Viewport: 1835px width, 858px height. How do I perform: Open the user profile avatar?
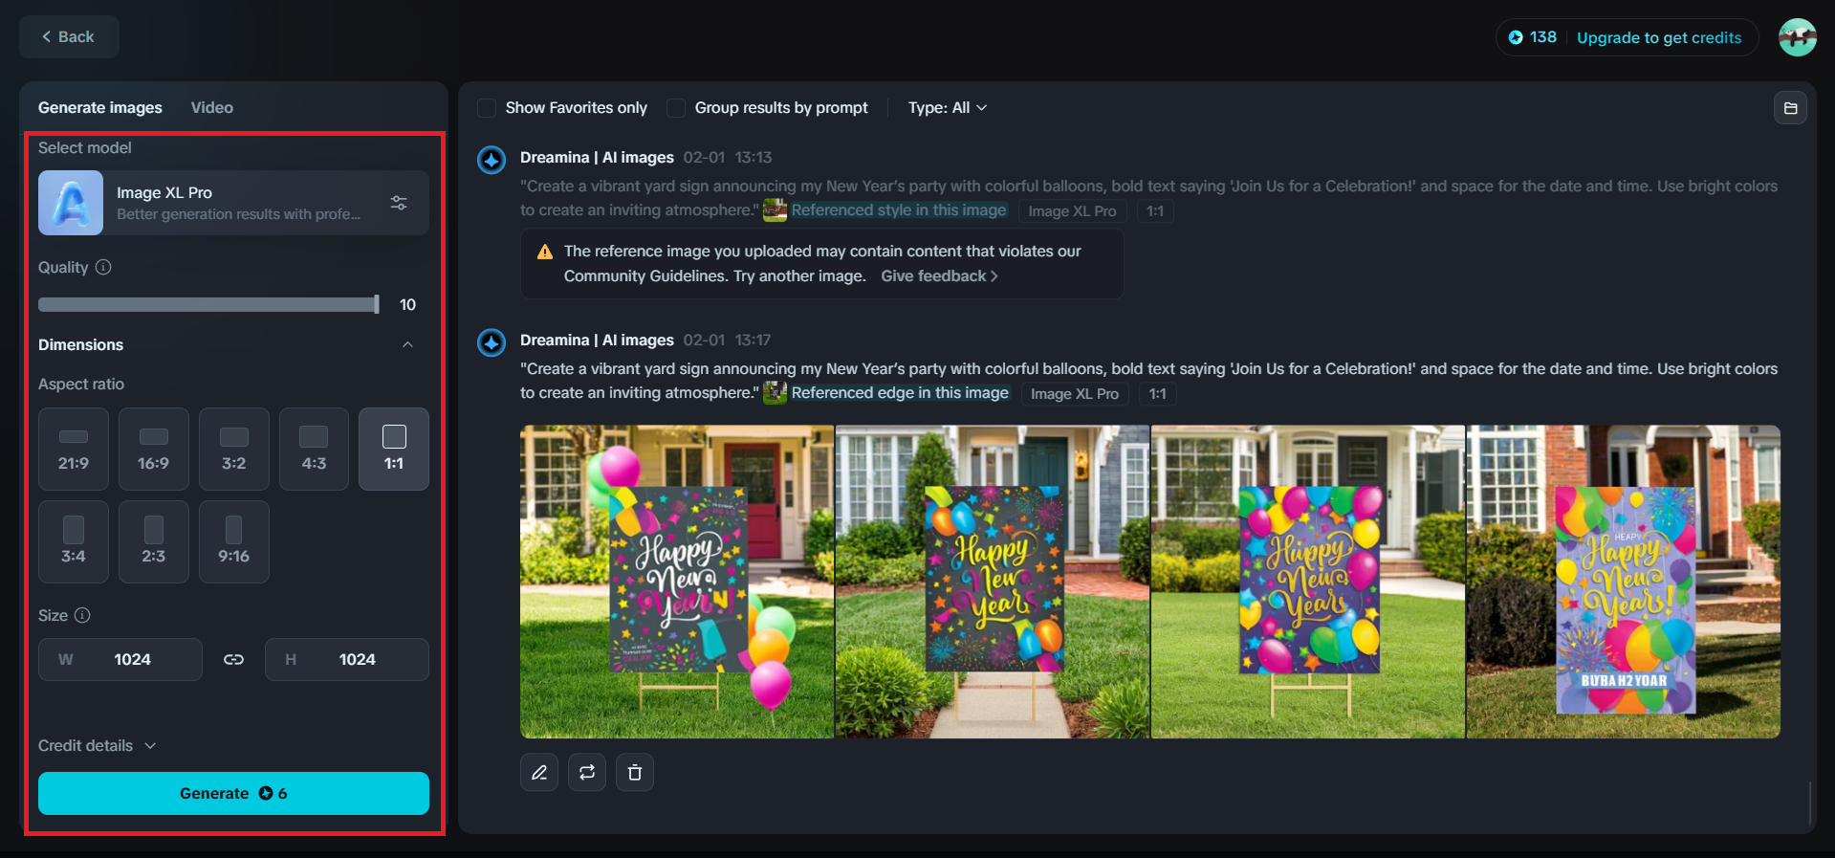click(1798, 37)
